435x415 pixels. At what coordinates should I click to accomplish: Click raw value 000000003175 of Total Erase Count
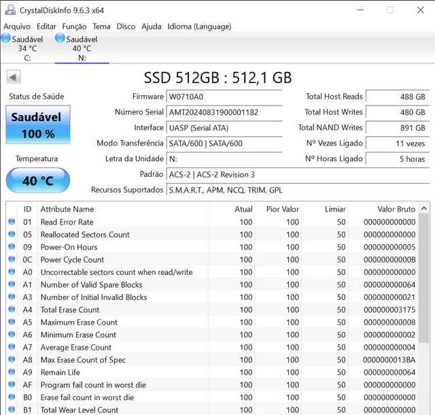389,310
